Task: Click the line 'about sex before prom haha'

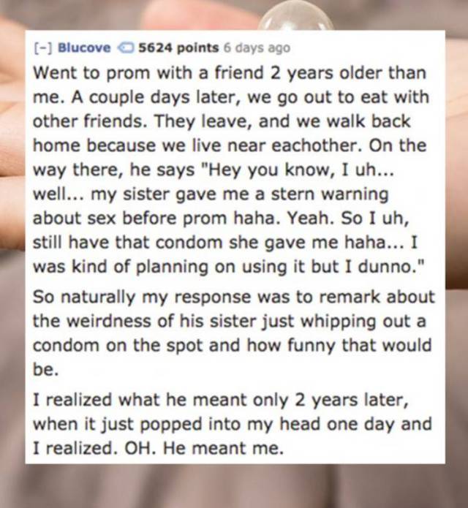Action: click(x=220, y=218)
